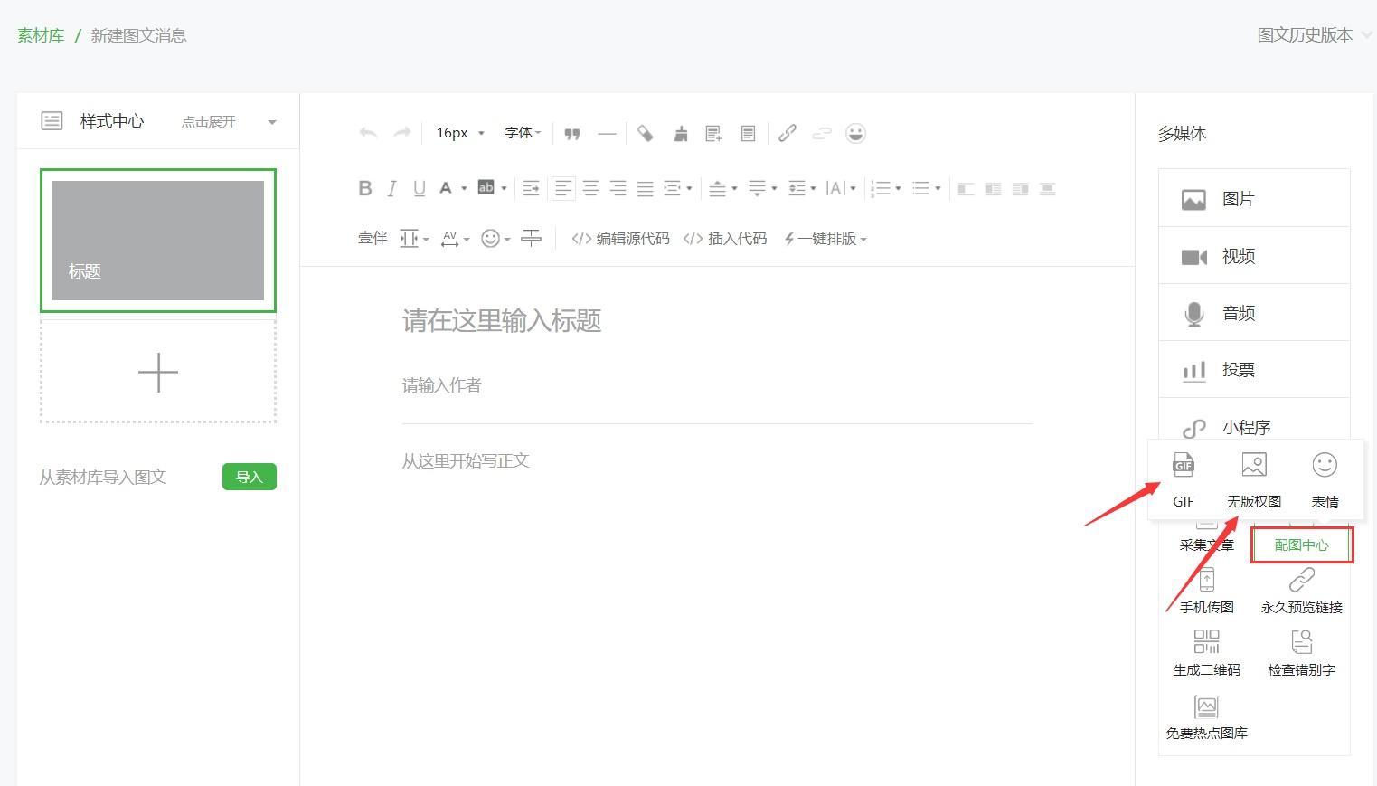1377x786 pixels.
Task: Open the 视频 media insertion panel
Action: click(x=1238, y=256)
